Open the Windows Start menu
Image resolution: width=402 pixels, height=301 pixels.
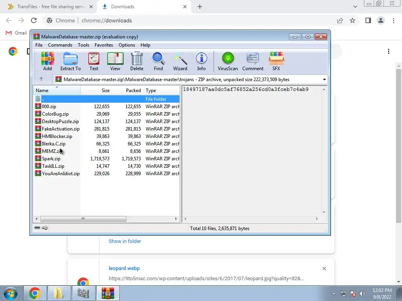click(x=11, y=293)
